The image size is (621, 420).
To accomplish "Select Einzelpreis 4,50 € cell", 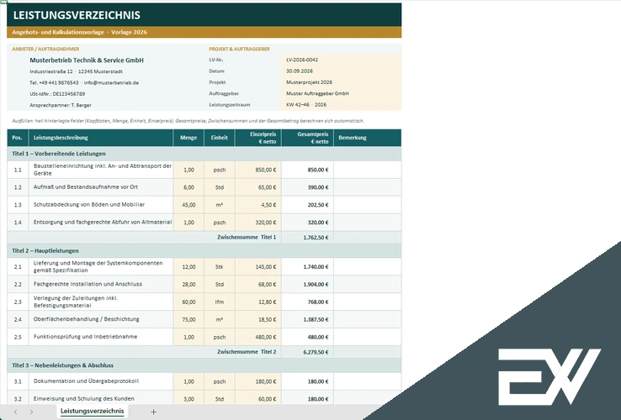I will 258,205.
